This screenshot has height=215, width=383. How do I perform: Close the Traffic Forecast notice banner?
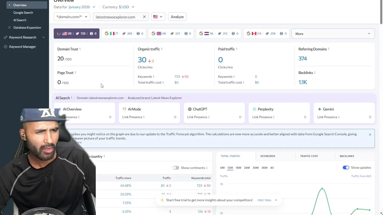[370, 135]
